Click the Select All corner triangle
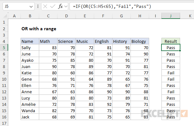The image size is (194, 126). pos(5,16)
